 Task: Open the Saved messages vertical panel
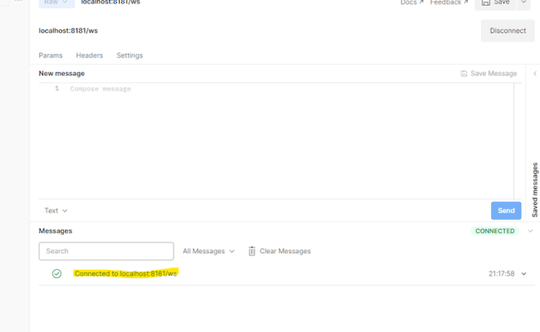pyautogui.click(x=535, y=190)
